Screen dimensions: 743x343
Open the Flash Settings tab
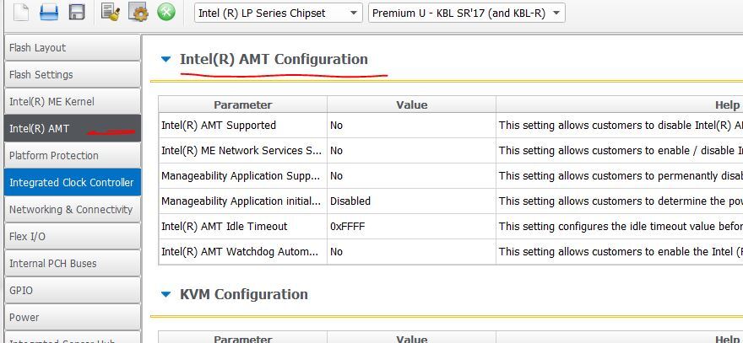(x=71, y=75)
